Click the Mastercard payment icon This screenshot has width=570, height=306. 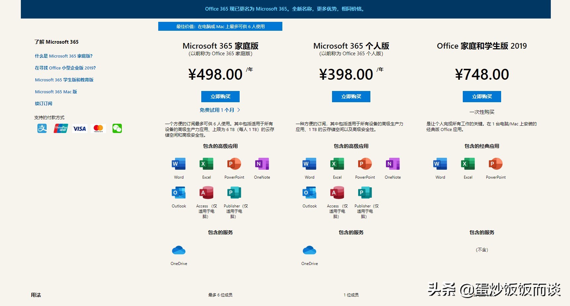tap(98, 128)
